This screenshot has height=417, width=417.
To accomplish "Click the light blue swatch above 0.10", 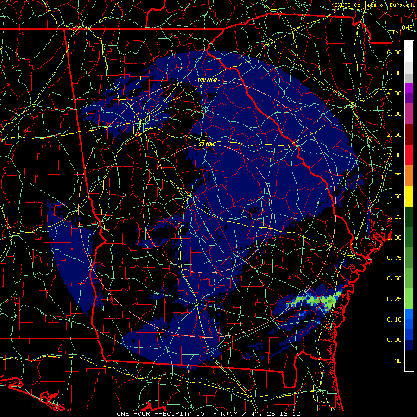I will pos(409,314).
